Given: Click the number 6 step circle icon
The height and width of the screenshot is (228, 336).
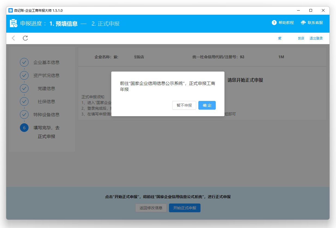Looking at the screenshot, I should click(x=24, y=128).
